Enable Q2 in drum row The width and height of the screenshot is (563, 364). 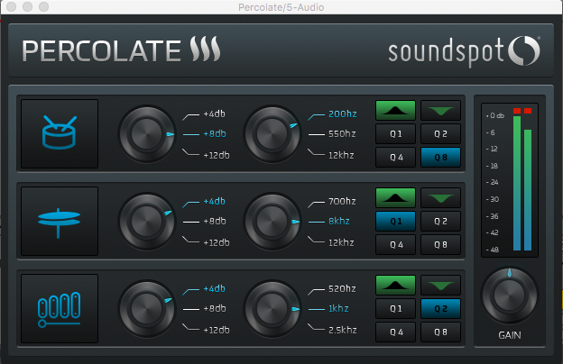(440, 133)
